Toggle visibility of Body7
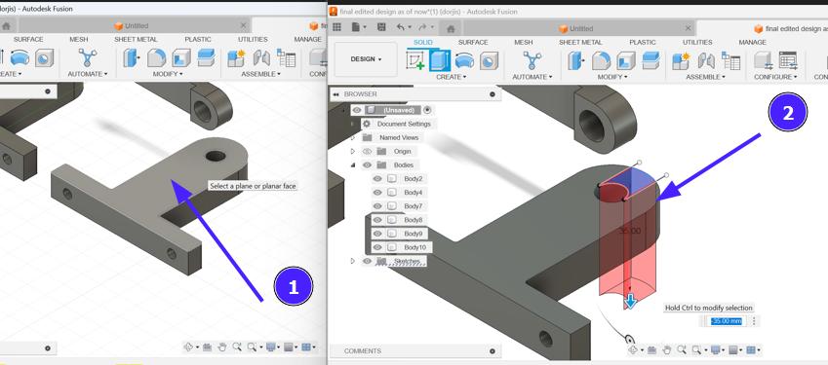The height and width of the screenshot is (365, 828). [377, 206]
